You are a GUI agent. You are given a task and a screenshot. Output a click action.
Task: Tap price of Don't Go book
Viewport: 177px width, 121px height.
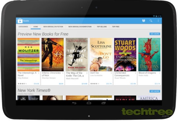tap(109, 84)
